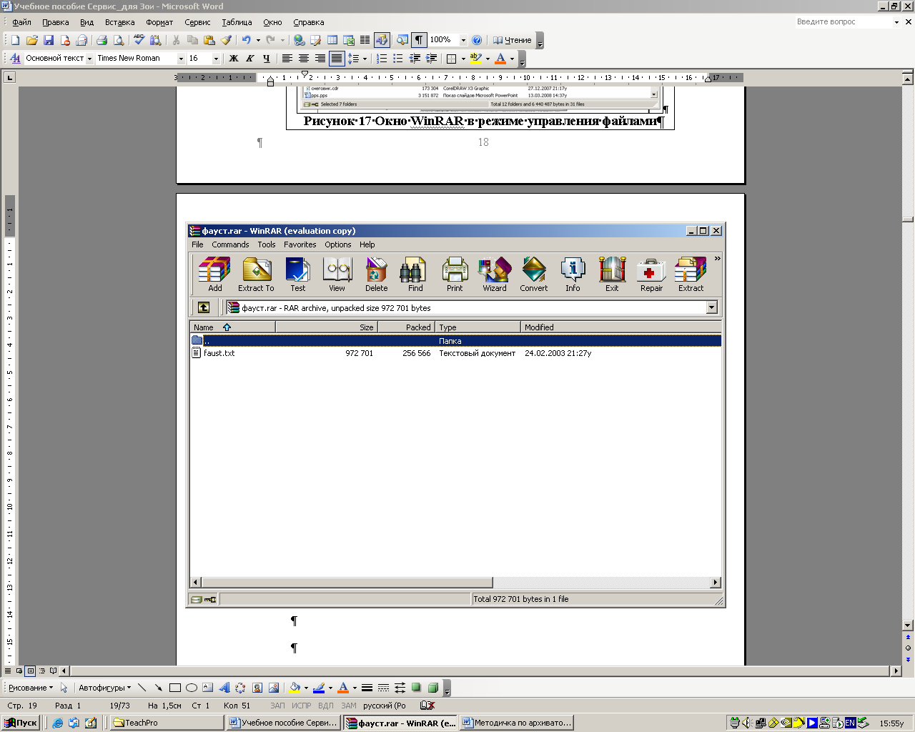Toggle Italic (К) formatting
Image resolution: width=915 pixels, height=732 pixels.
coord(249,59)
